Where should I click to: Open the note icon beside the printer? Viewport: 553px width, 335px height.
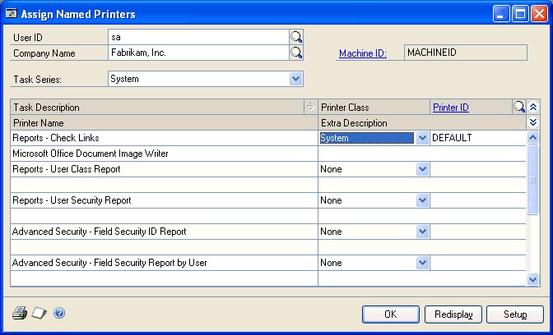pyautogui.click(x=39, y=313)
